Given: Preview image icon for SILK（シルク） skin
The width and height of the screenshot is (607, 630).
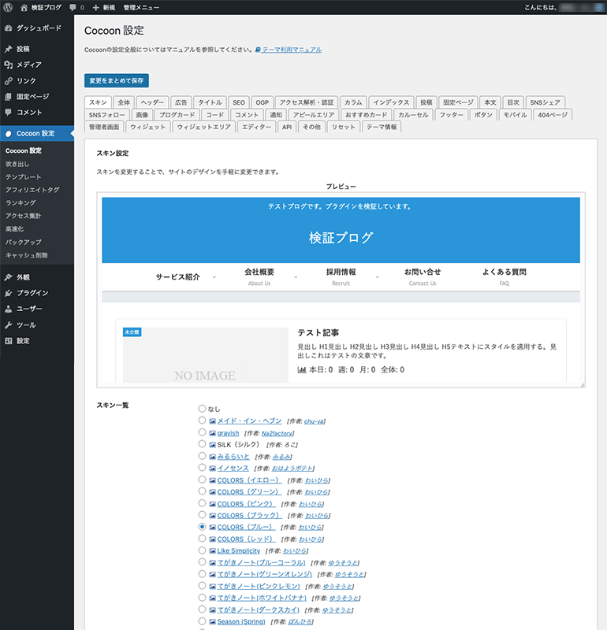Looking at the screenshot, I should coord(212,445).
